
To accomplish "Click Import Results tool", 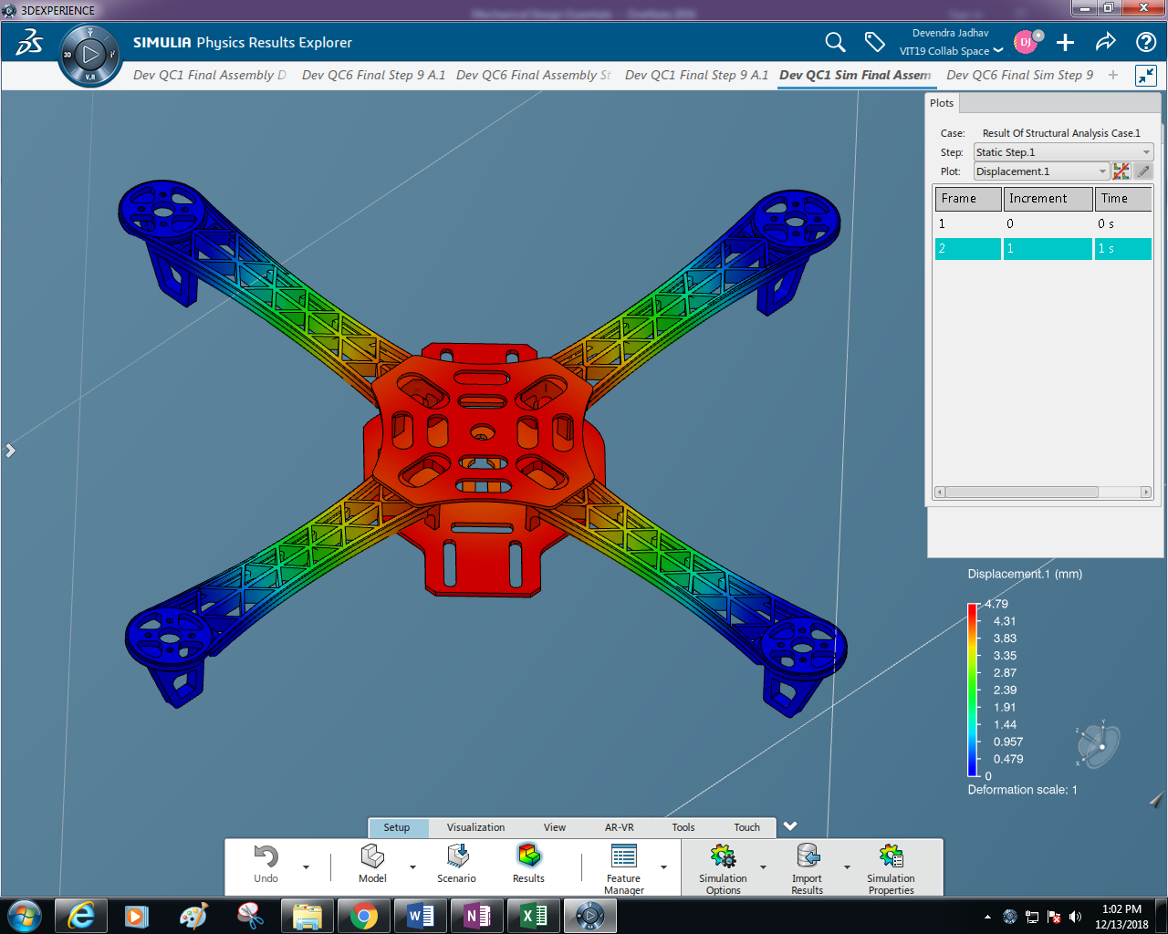I will point(807,868).
